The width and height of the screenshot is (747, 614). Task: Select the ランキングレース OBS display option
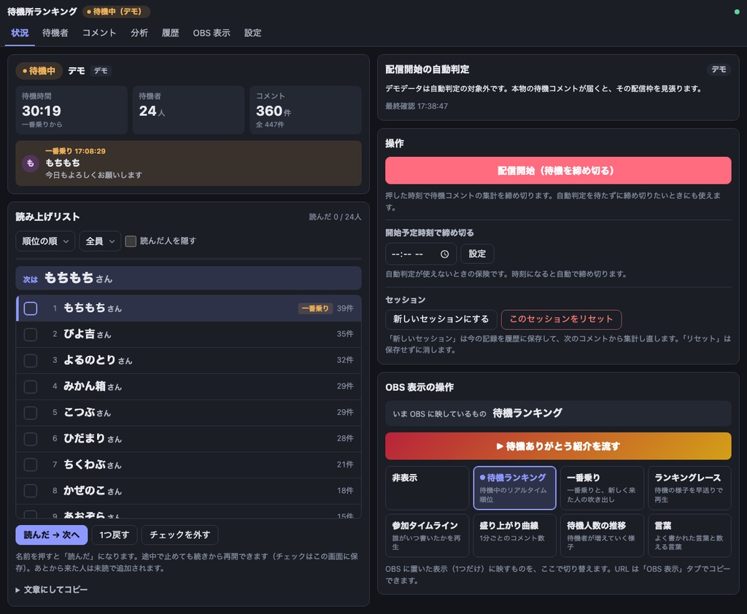pos(689,488)
